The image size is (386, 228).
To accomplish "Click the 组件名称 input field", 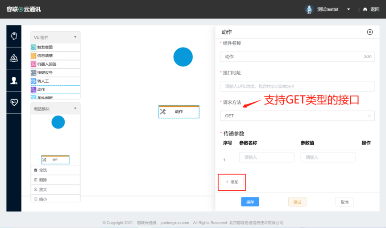I will 297,56.
